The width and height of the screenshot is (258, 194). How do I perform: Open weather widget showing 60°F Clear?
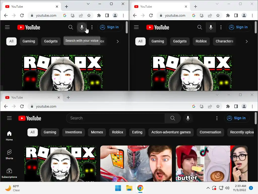pos(13,188)
